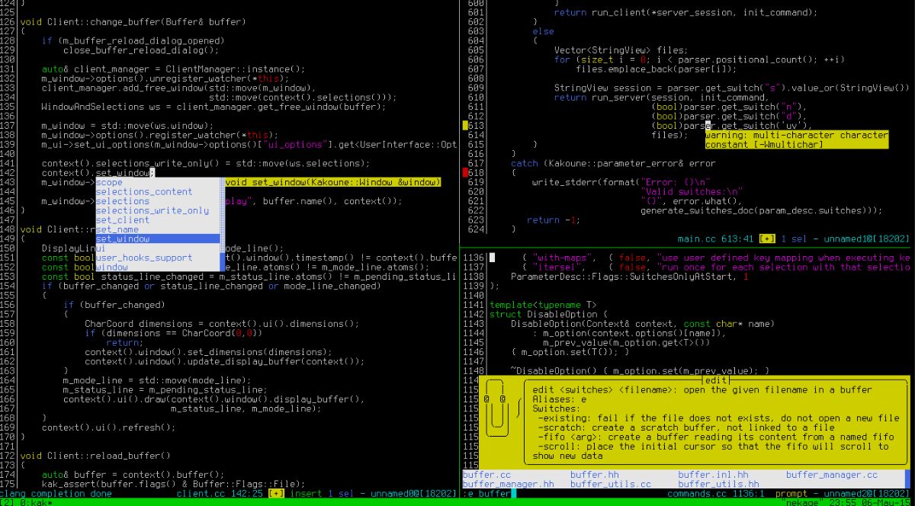Select tmux window '0:kak*' in status bar
Viewport: 915px width, 506px height.
[x=35, y=502]
